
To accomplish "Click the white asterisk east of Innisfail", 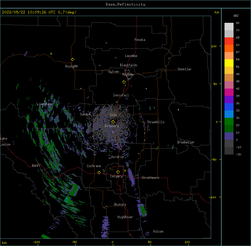I will (x=146, y=89).
